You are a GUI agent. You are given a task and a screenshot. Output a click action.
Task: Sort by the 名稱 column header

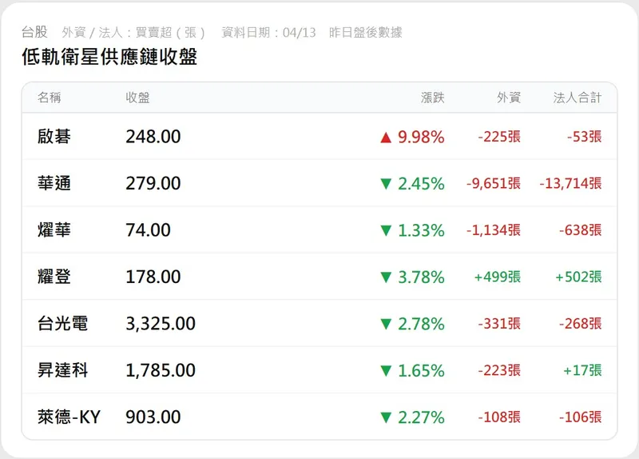[50, 98]
